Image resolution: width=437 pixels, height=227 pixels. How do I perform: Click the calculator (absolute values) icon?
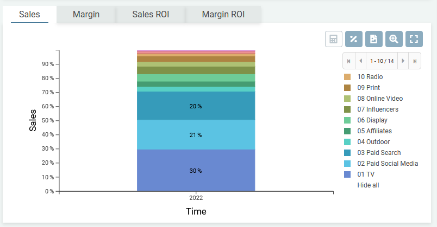click(333, 39)
